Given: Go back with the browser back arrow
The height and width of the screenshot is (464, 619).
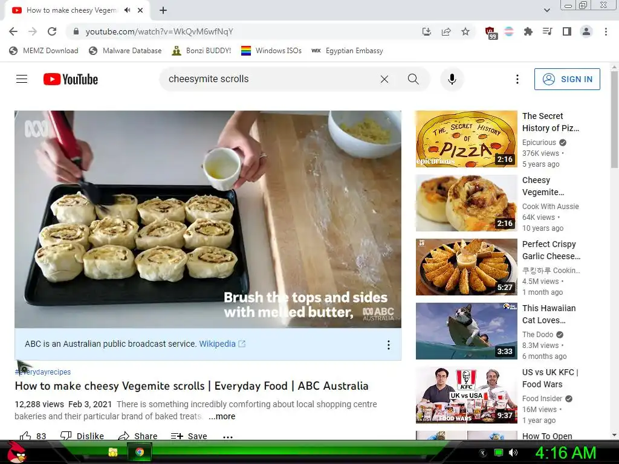Looking at the screenshot, I should coord(13,31).
